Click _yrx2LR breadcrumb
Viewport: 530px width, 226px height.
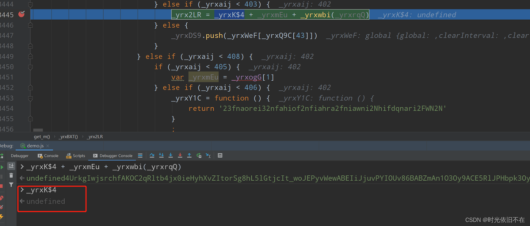tap(95, 137)
